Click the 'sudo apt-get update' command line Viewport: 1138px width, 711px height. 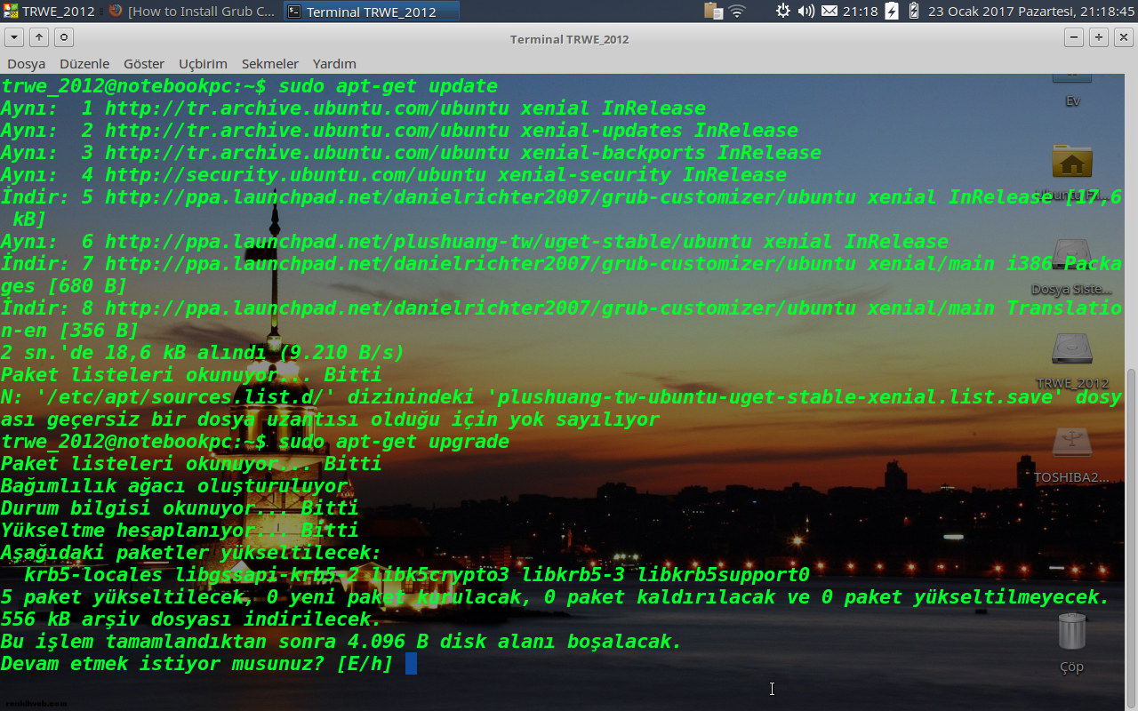(x=388, y=86)
